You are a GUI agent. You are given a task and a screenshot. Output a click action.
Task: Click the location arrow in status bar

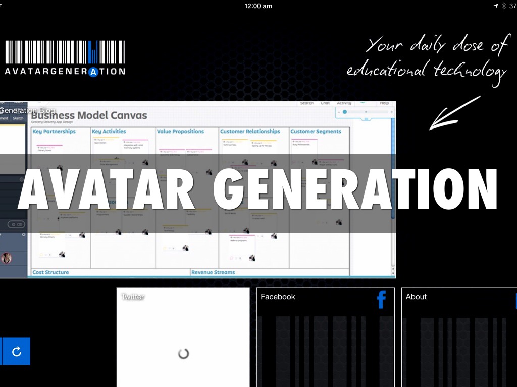point(496,6)
